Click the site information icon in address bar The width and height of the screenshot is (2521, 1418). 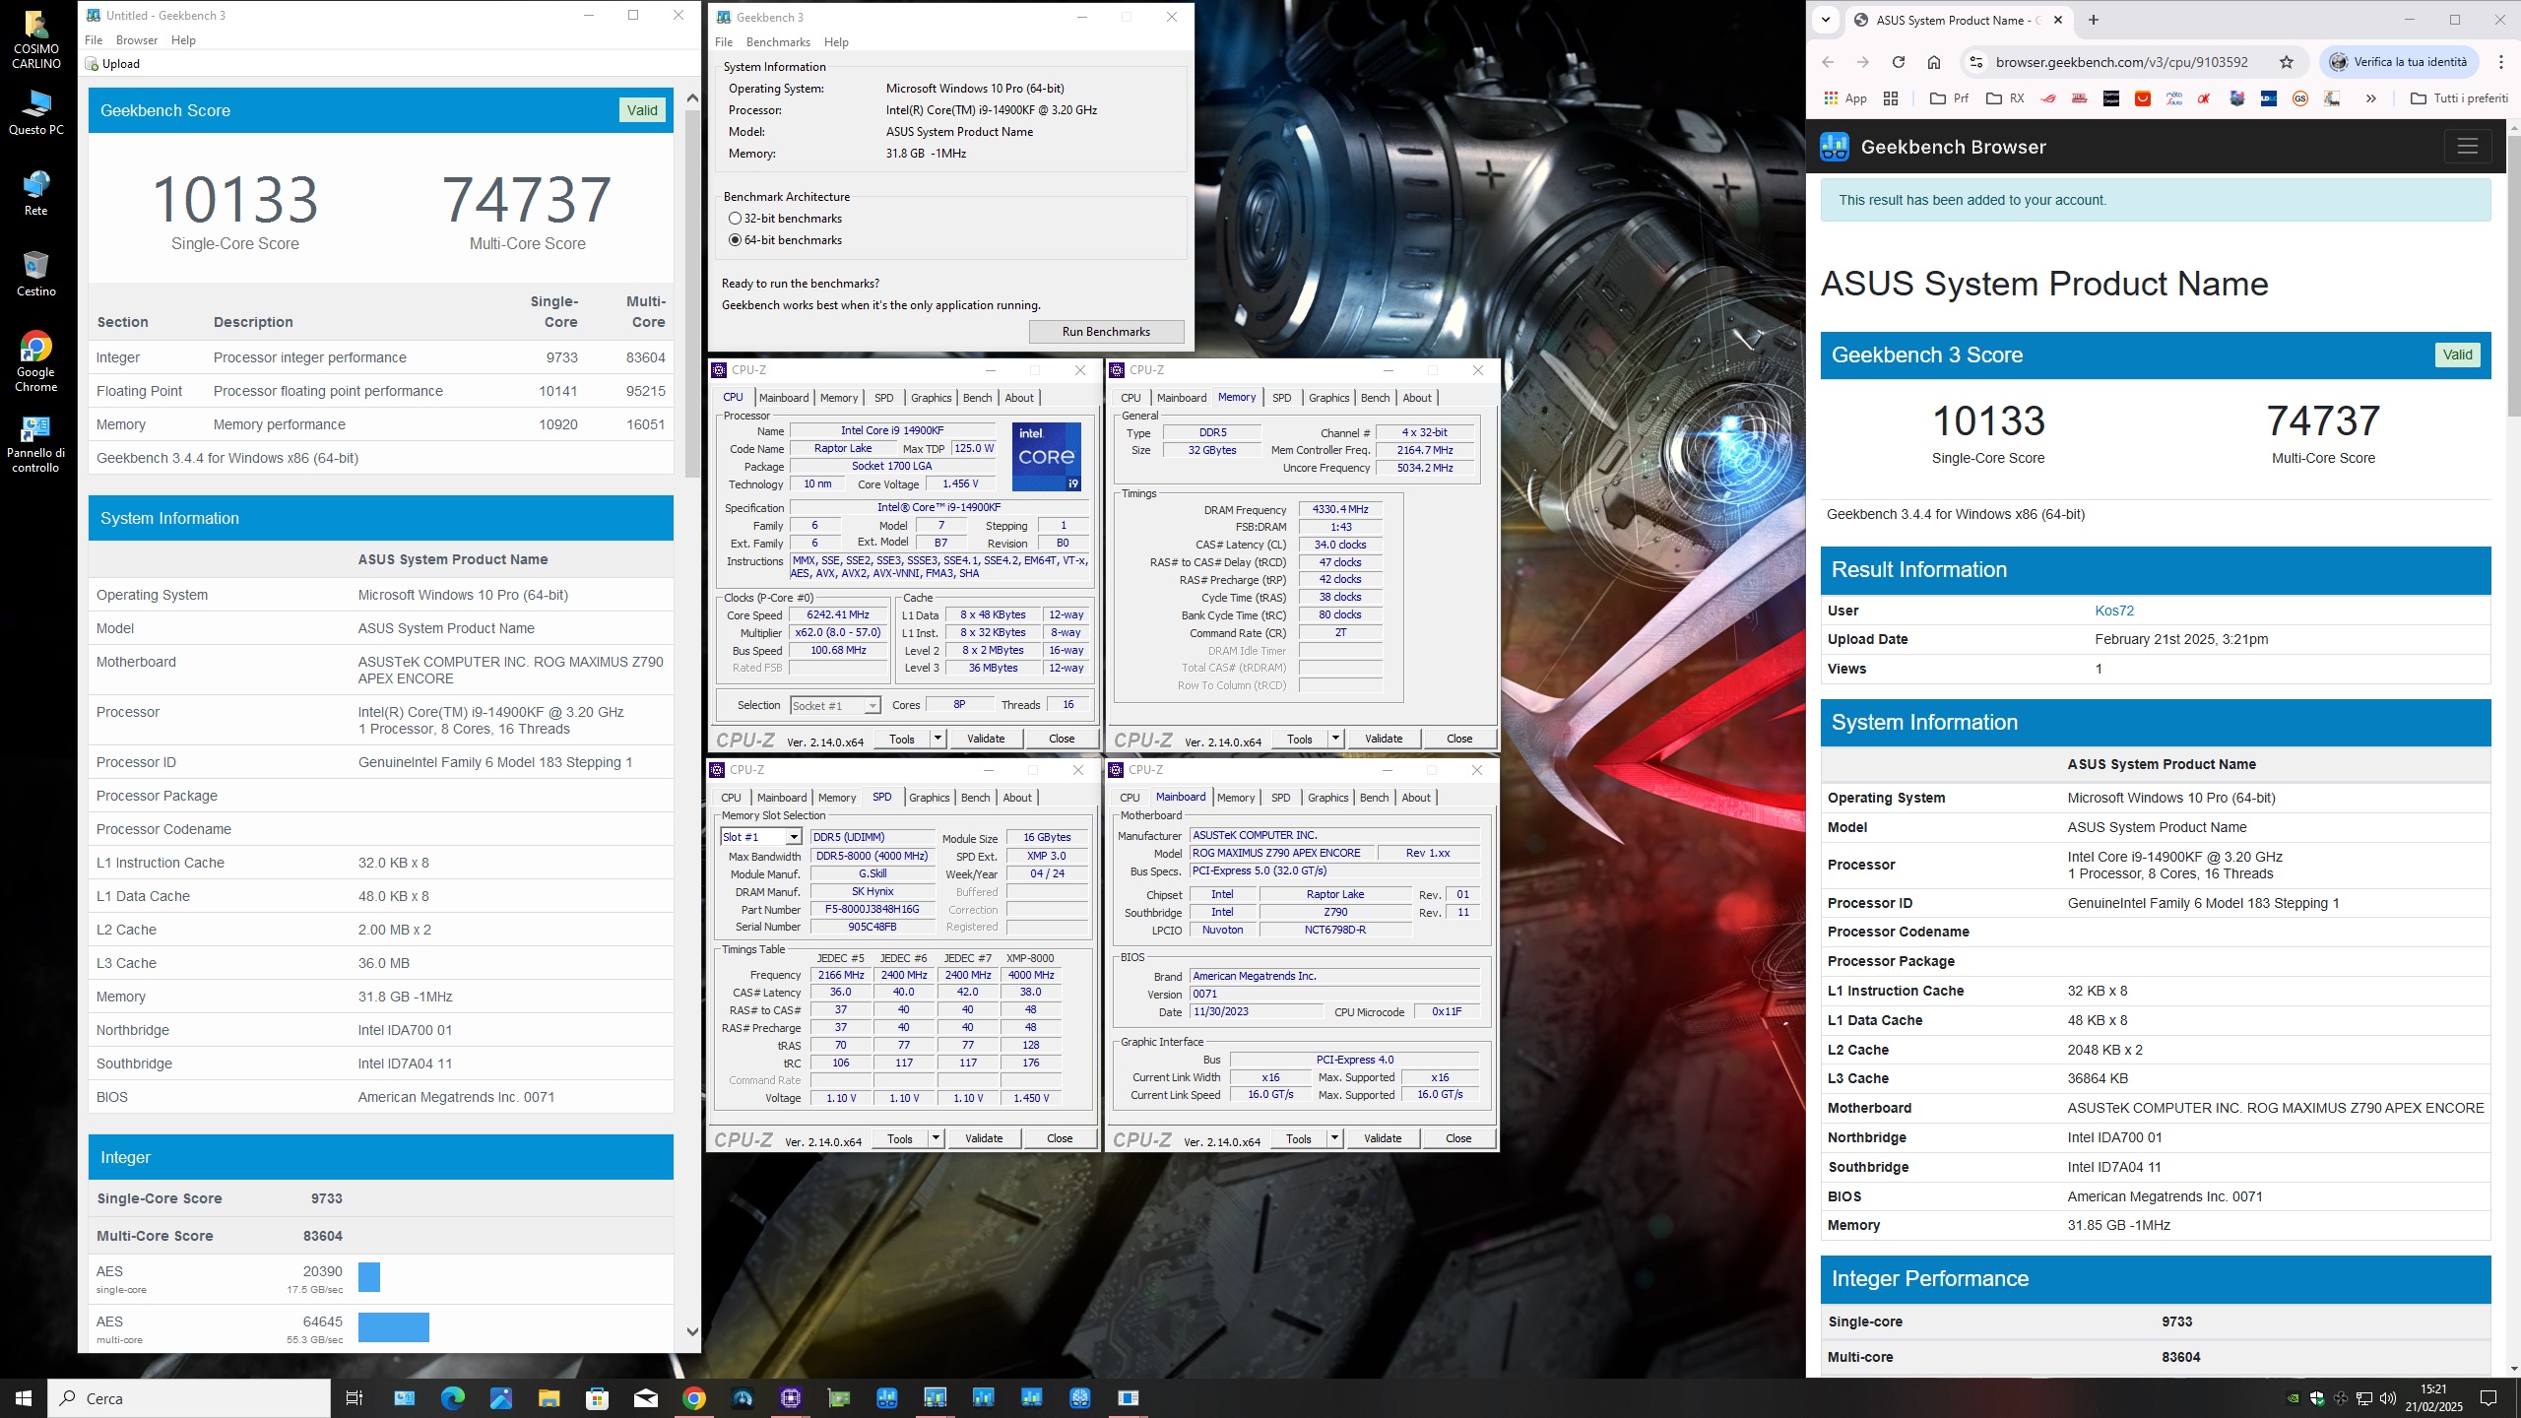[1975, 62]
